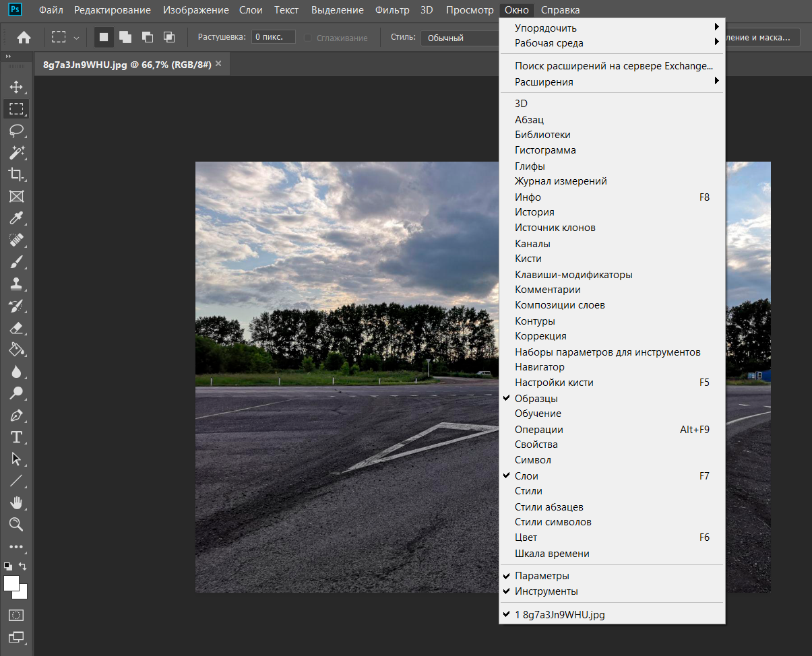Select the Clone Stamp tool
The height and width of the screenshot is (656, 812).
click(16, 284)
